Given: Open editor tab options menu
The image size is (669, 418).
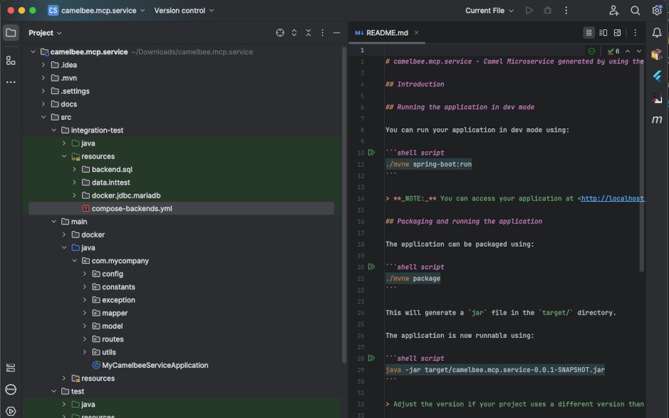Looking at the screenshot, I should [636, 33].
